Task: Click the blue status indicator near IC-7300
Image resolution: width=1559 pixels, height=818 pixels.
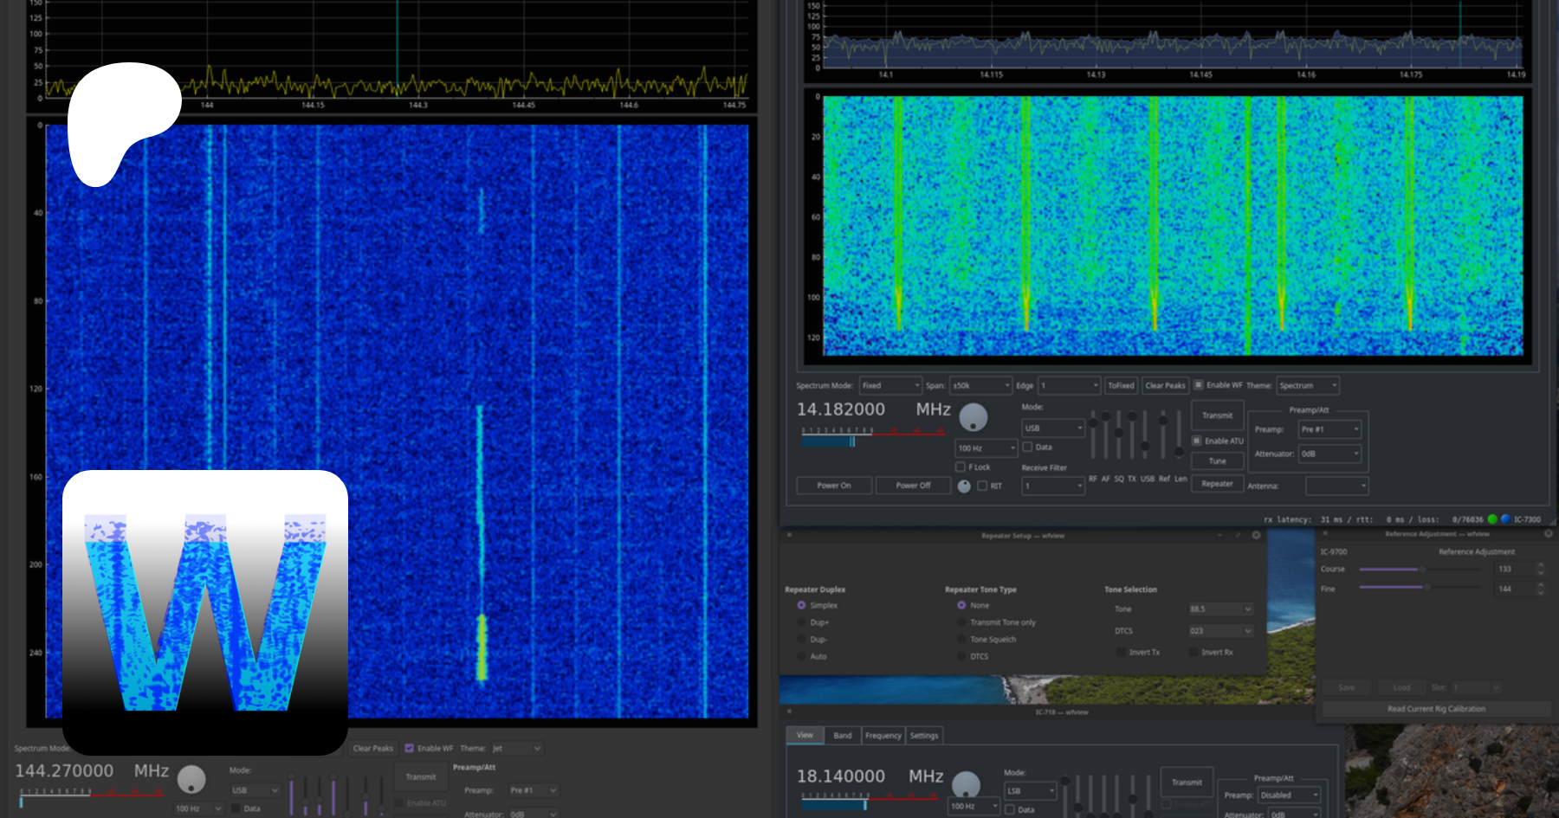Action: (x=1505, y=519)
